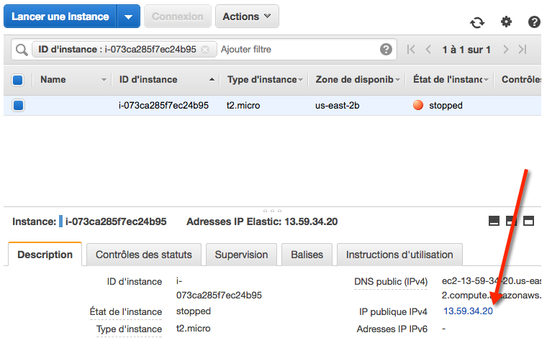Image resolution: width=547 pixels, height=338 pixels.
Task: Click the filter help icon in search bar
Action: point(386,50)
